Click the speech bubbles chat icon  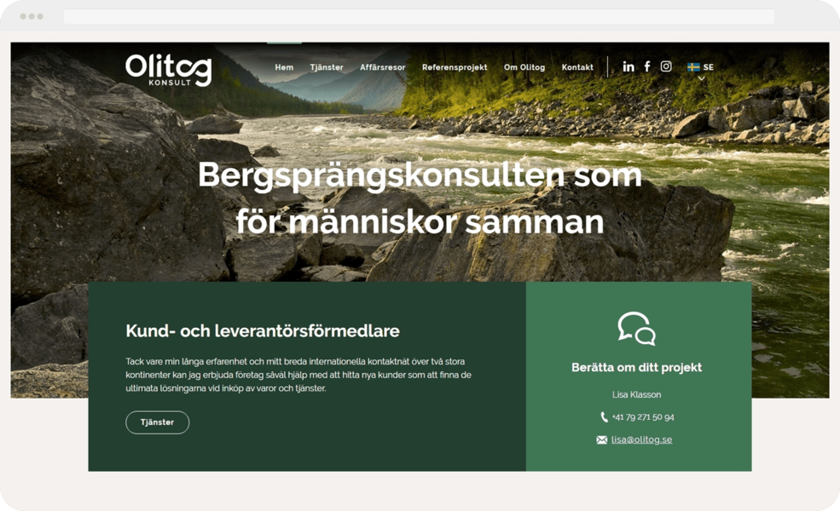[x=636, y=329]
